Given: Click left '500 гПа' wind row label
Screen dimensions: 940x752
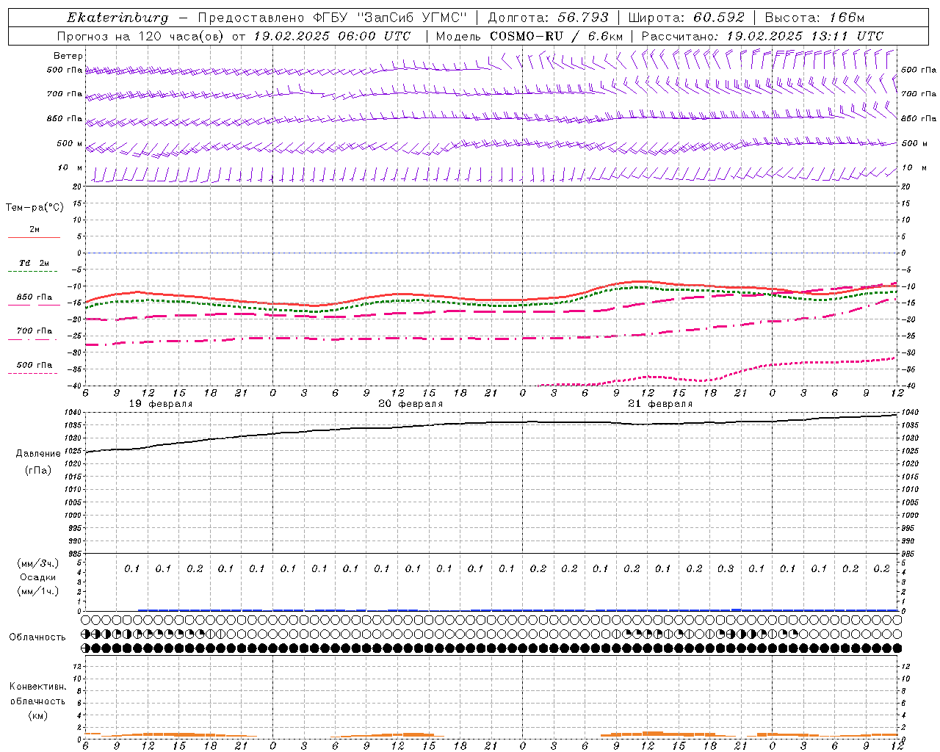Looking at the screenshot, I should tap(65, 70).
